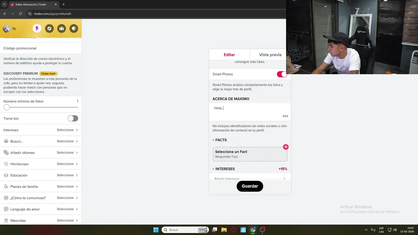
Task: Click the Guardar button
Action: click(250, 186)
